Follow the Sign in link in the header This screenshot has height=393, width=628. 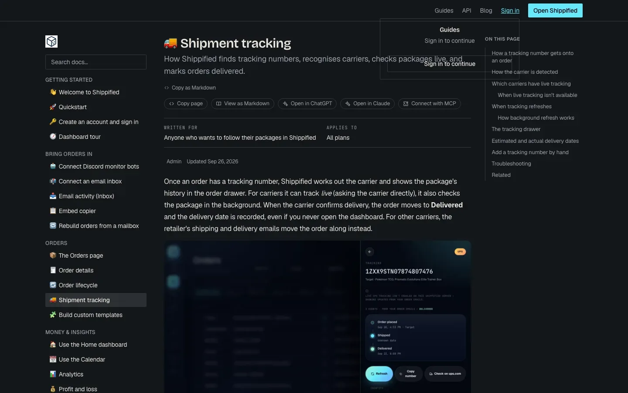(510, 10)
